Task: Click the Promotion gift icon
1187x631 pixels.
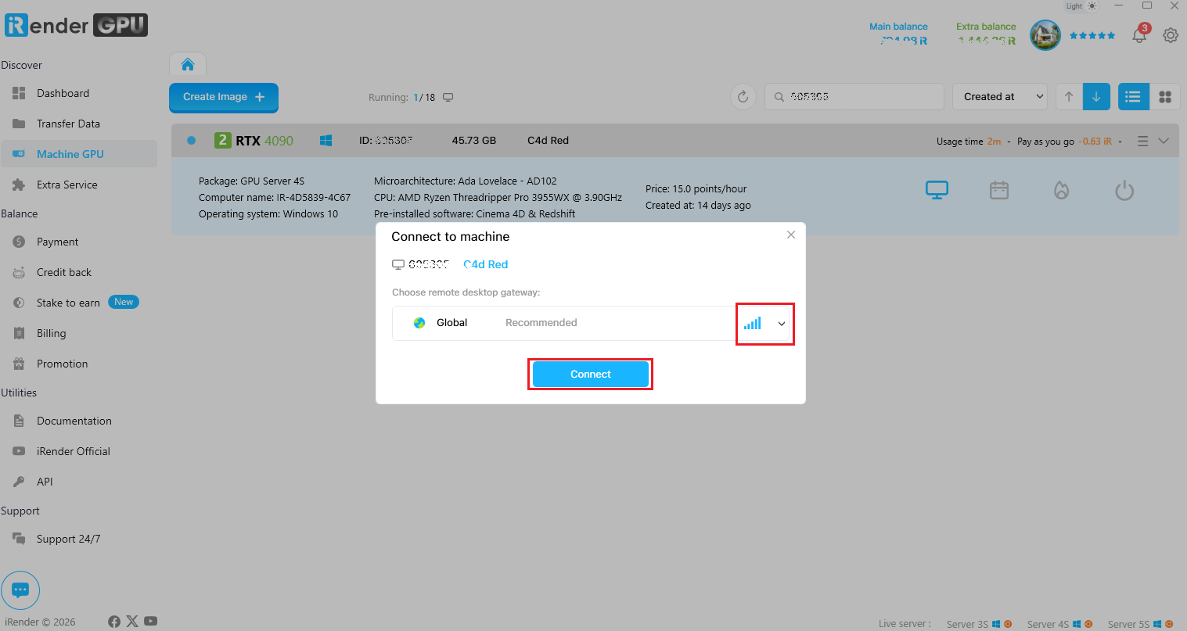Action: point(19,364)
